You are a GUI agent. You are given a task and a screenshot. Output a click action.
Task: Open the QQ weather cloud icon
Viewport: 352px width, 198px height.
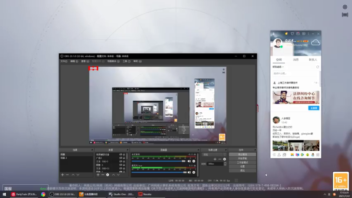(315, 42)
